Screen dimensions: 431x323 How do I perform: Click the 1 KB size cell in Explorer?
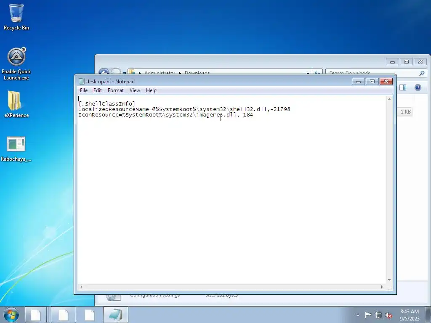click(405, 112)
